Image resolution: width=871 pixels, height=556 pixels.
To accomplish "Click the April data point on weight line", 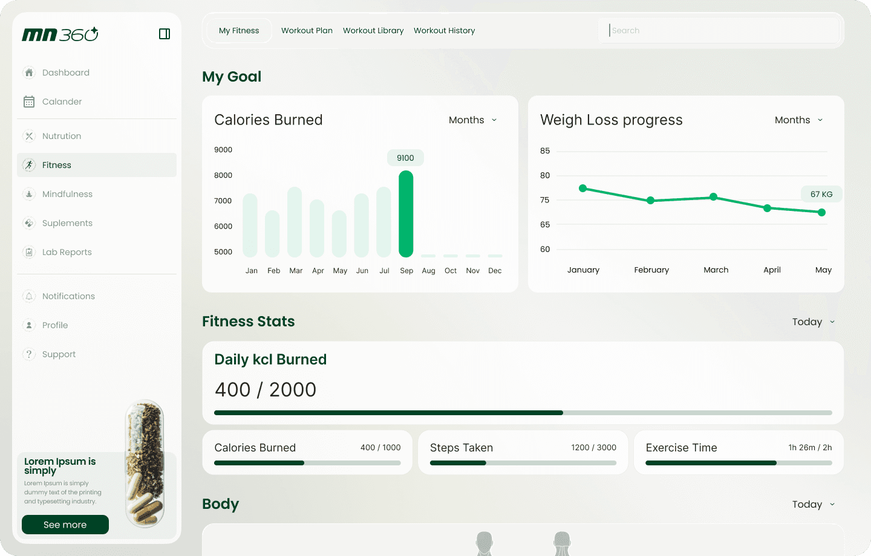I will click(x=768, y=208).
